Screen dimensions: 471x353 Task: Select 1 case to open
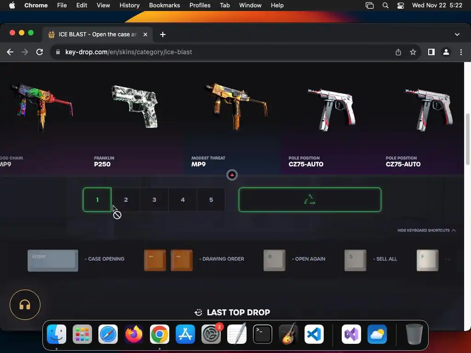coord(98,199)
